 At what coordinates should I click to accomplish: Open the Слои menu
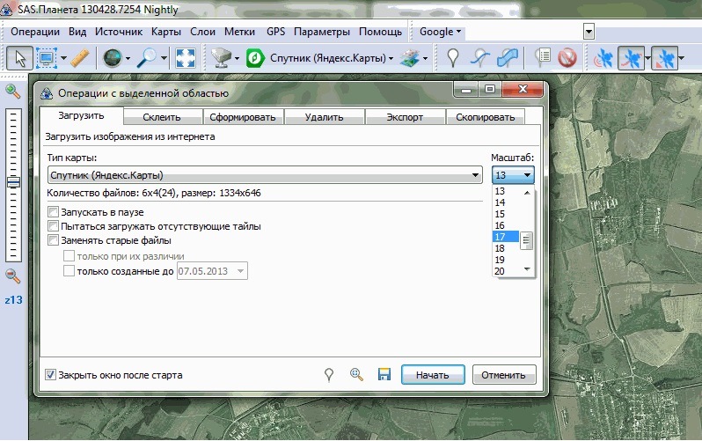pyautogui.click(x=202, y=32)
